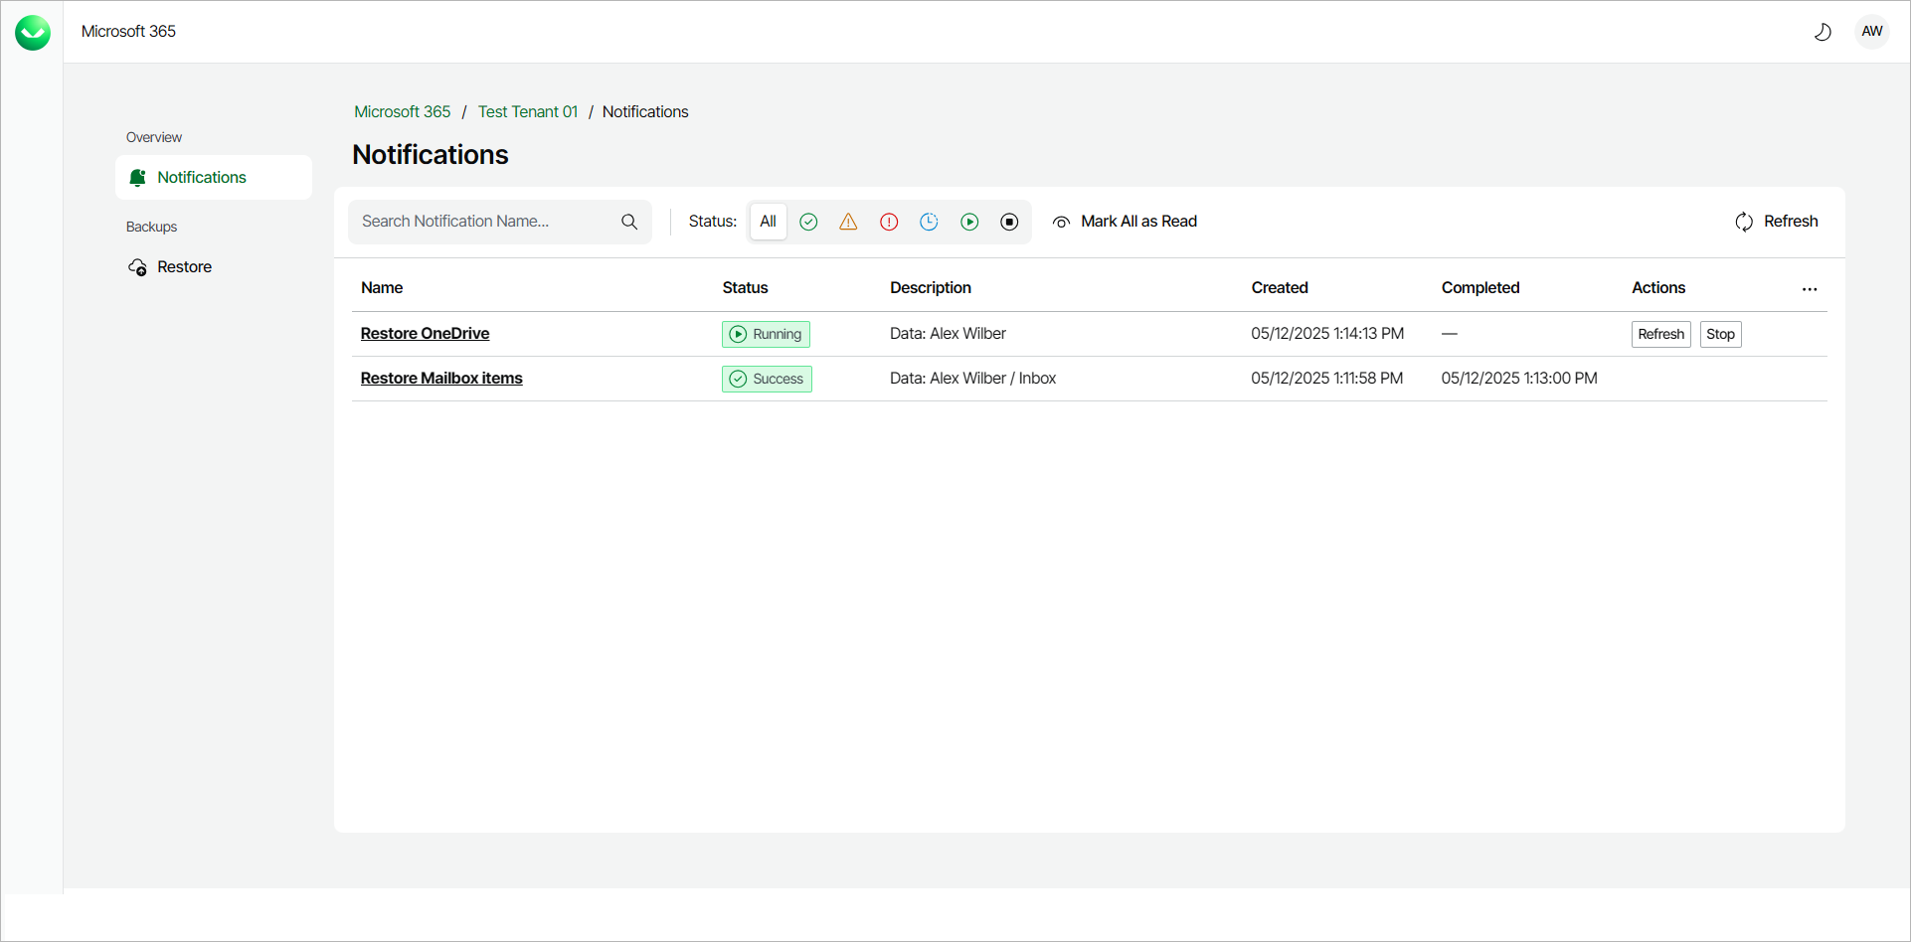Filter notifications by Success status icon
The width and height of the screenshot is (1911, 942).
click(808, 222)
